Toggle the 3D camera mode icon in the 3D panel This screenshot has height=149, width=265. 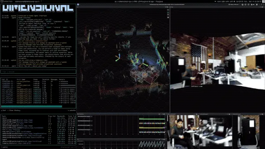[x=168, y=12]
